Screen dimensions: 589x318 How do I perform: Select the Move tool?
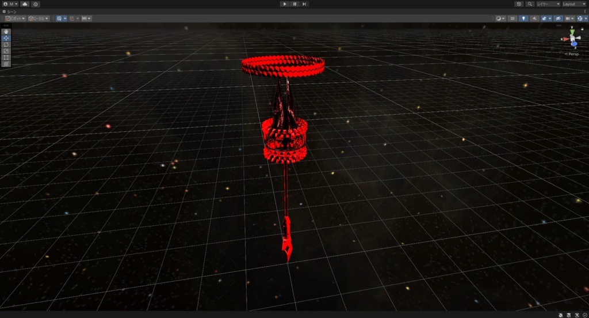click(6, 38)
